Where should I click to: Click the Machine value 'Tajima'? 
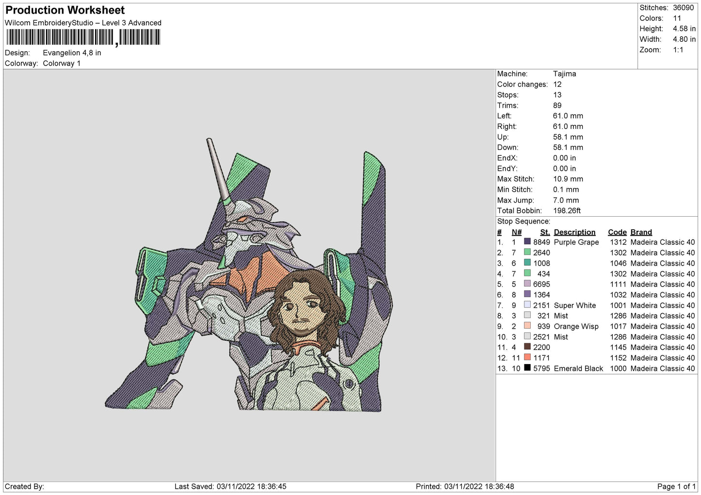[565, 74]
